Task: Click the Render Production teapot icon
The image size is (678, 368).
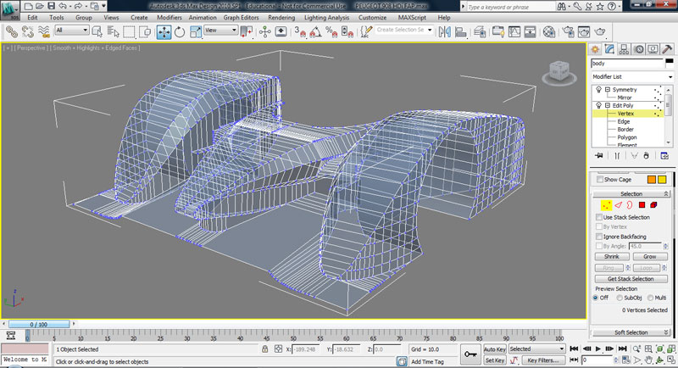Action: tap(600, 31)
